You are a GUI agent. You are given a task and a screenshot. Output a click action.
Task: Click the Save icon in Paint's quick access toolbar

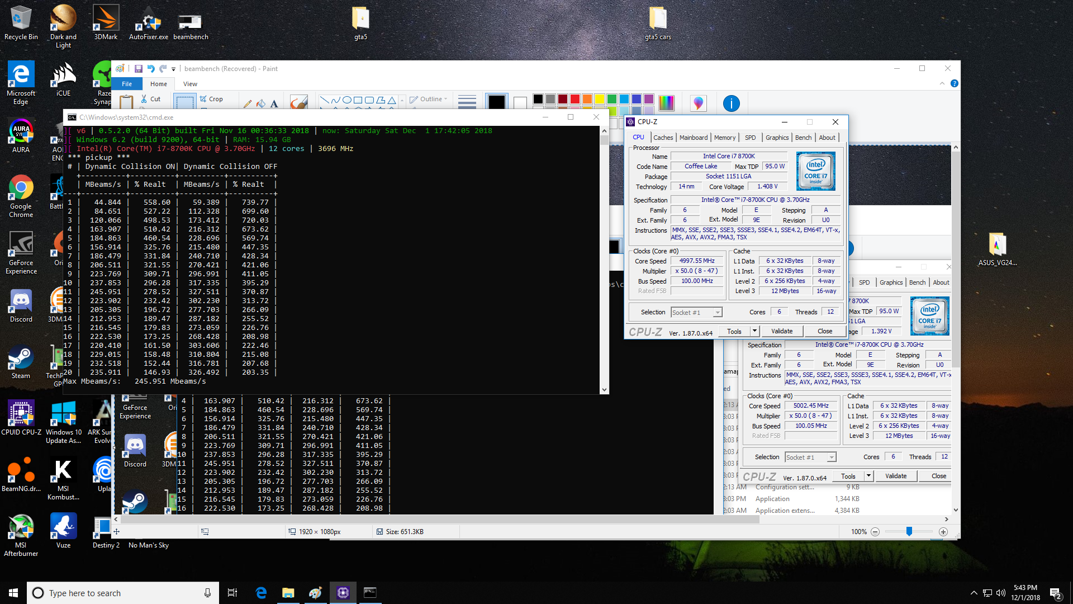[138, 69]
